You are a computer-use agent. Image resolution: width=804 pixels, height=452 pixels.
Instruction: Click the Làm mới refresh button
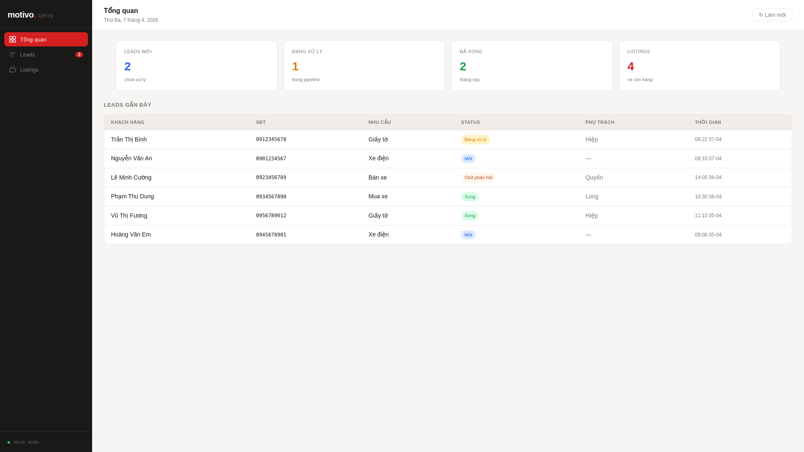(x=772, y=15)
